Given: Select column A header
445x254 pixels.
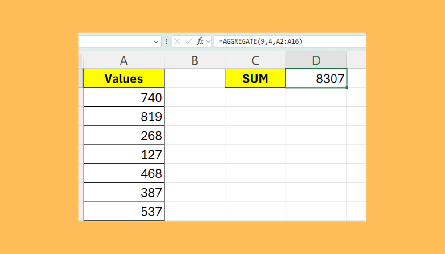Looking at the screenshot, I should coord(124,60).
